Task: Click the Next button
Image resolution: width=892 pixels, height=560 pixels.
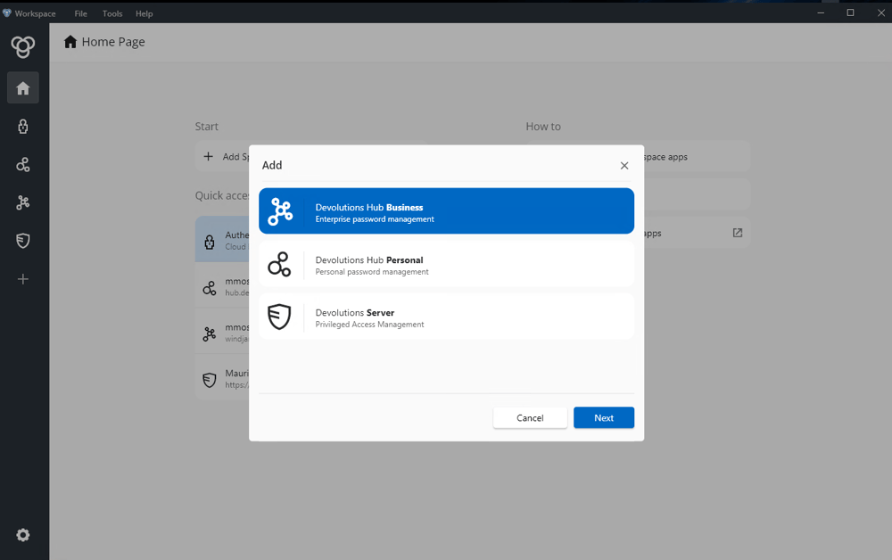Action: (604, 418)
